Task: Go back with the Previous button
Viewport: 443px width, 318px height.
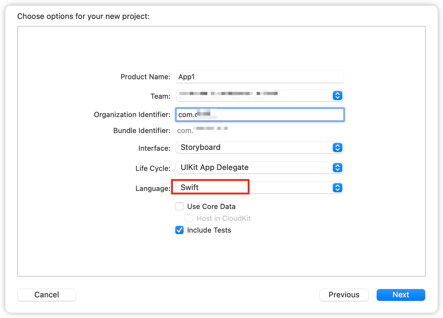Action: coord(344,295)
